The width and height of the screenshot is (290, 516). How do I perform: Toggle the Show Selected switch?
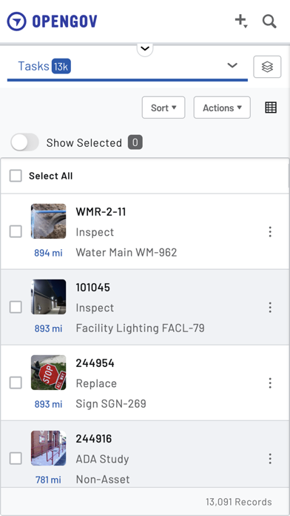24,142
